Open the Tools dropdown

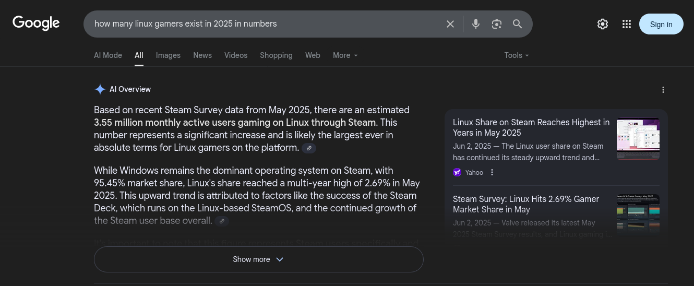[517, 55]
